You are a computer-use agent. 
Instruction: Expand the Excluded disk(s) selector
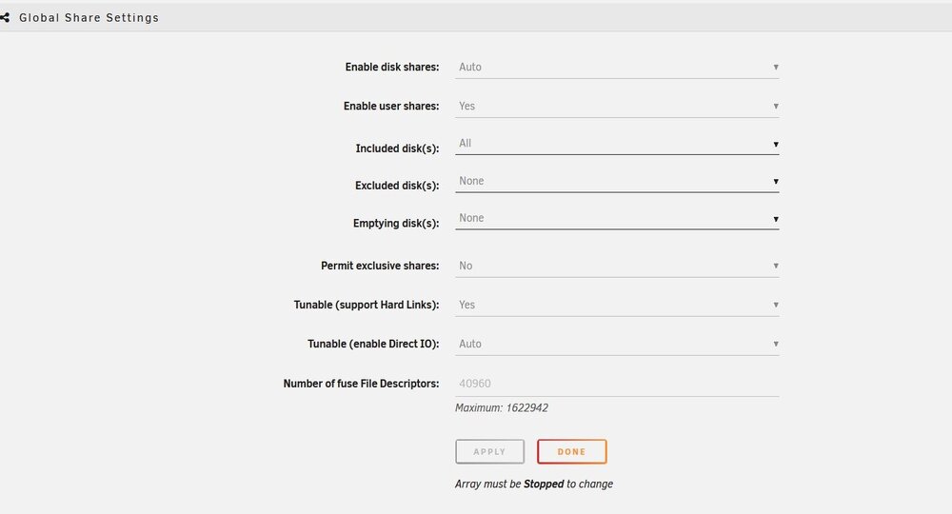point(617,182)
